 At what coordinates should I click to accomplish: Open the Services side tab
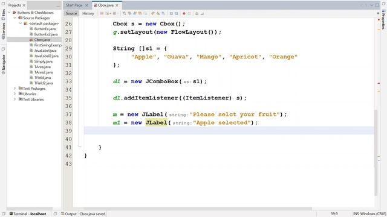(x=3, y=31)
